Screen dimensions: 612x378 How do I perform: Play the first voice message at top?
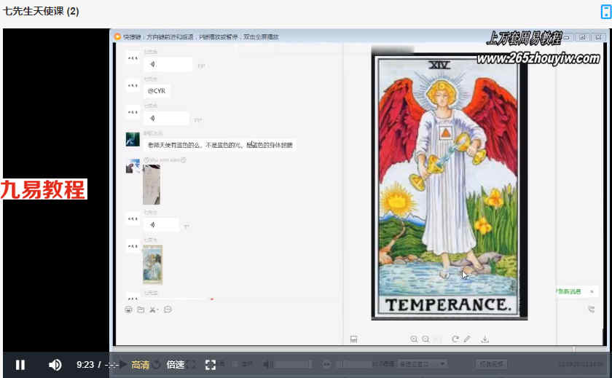coord(168,64)
